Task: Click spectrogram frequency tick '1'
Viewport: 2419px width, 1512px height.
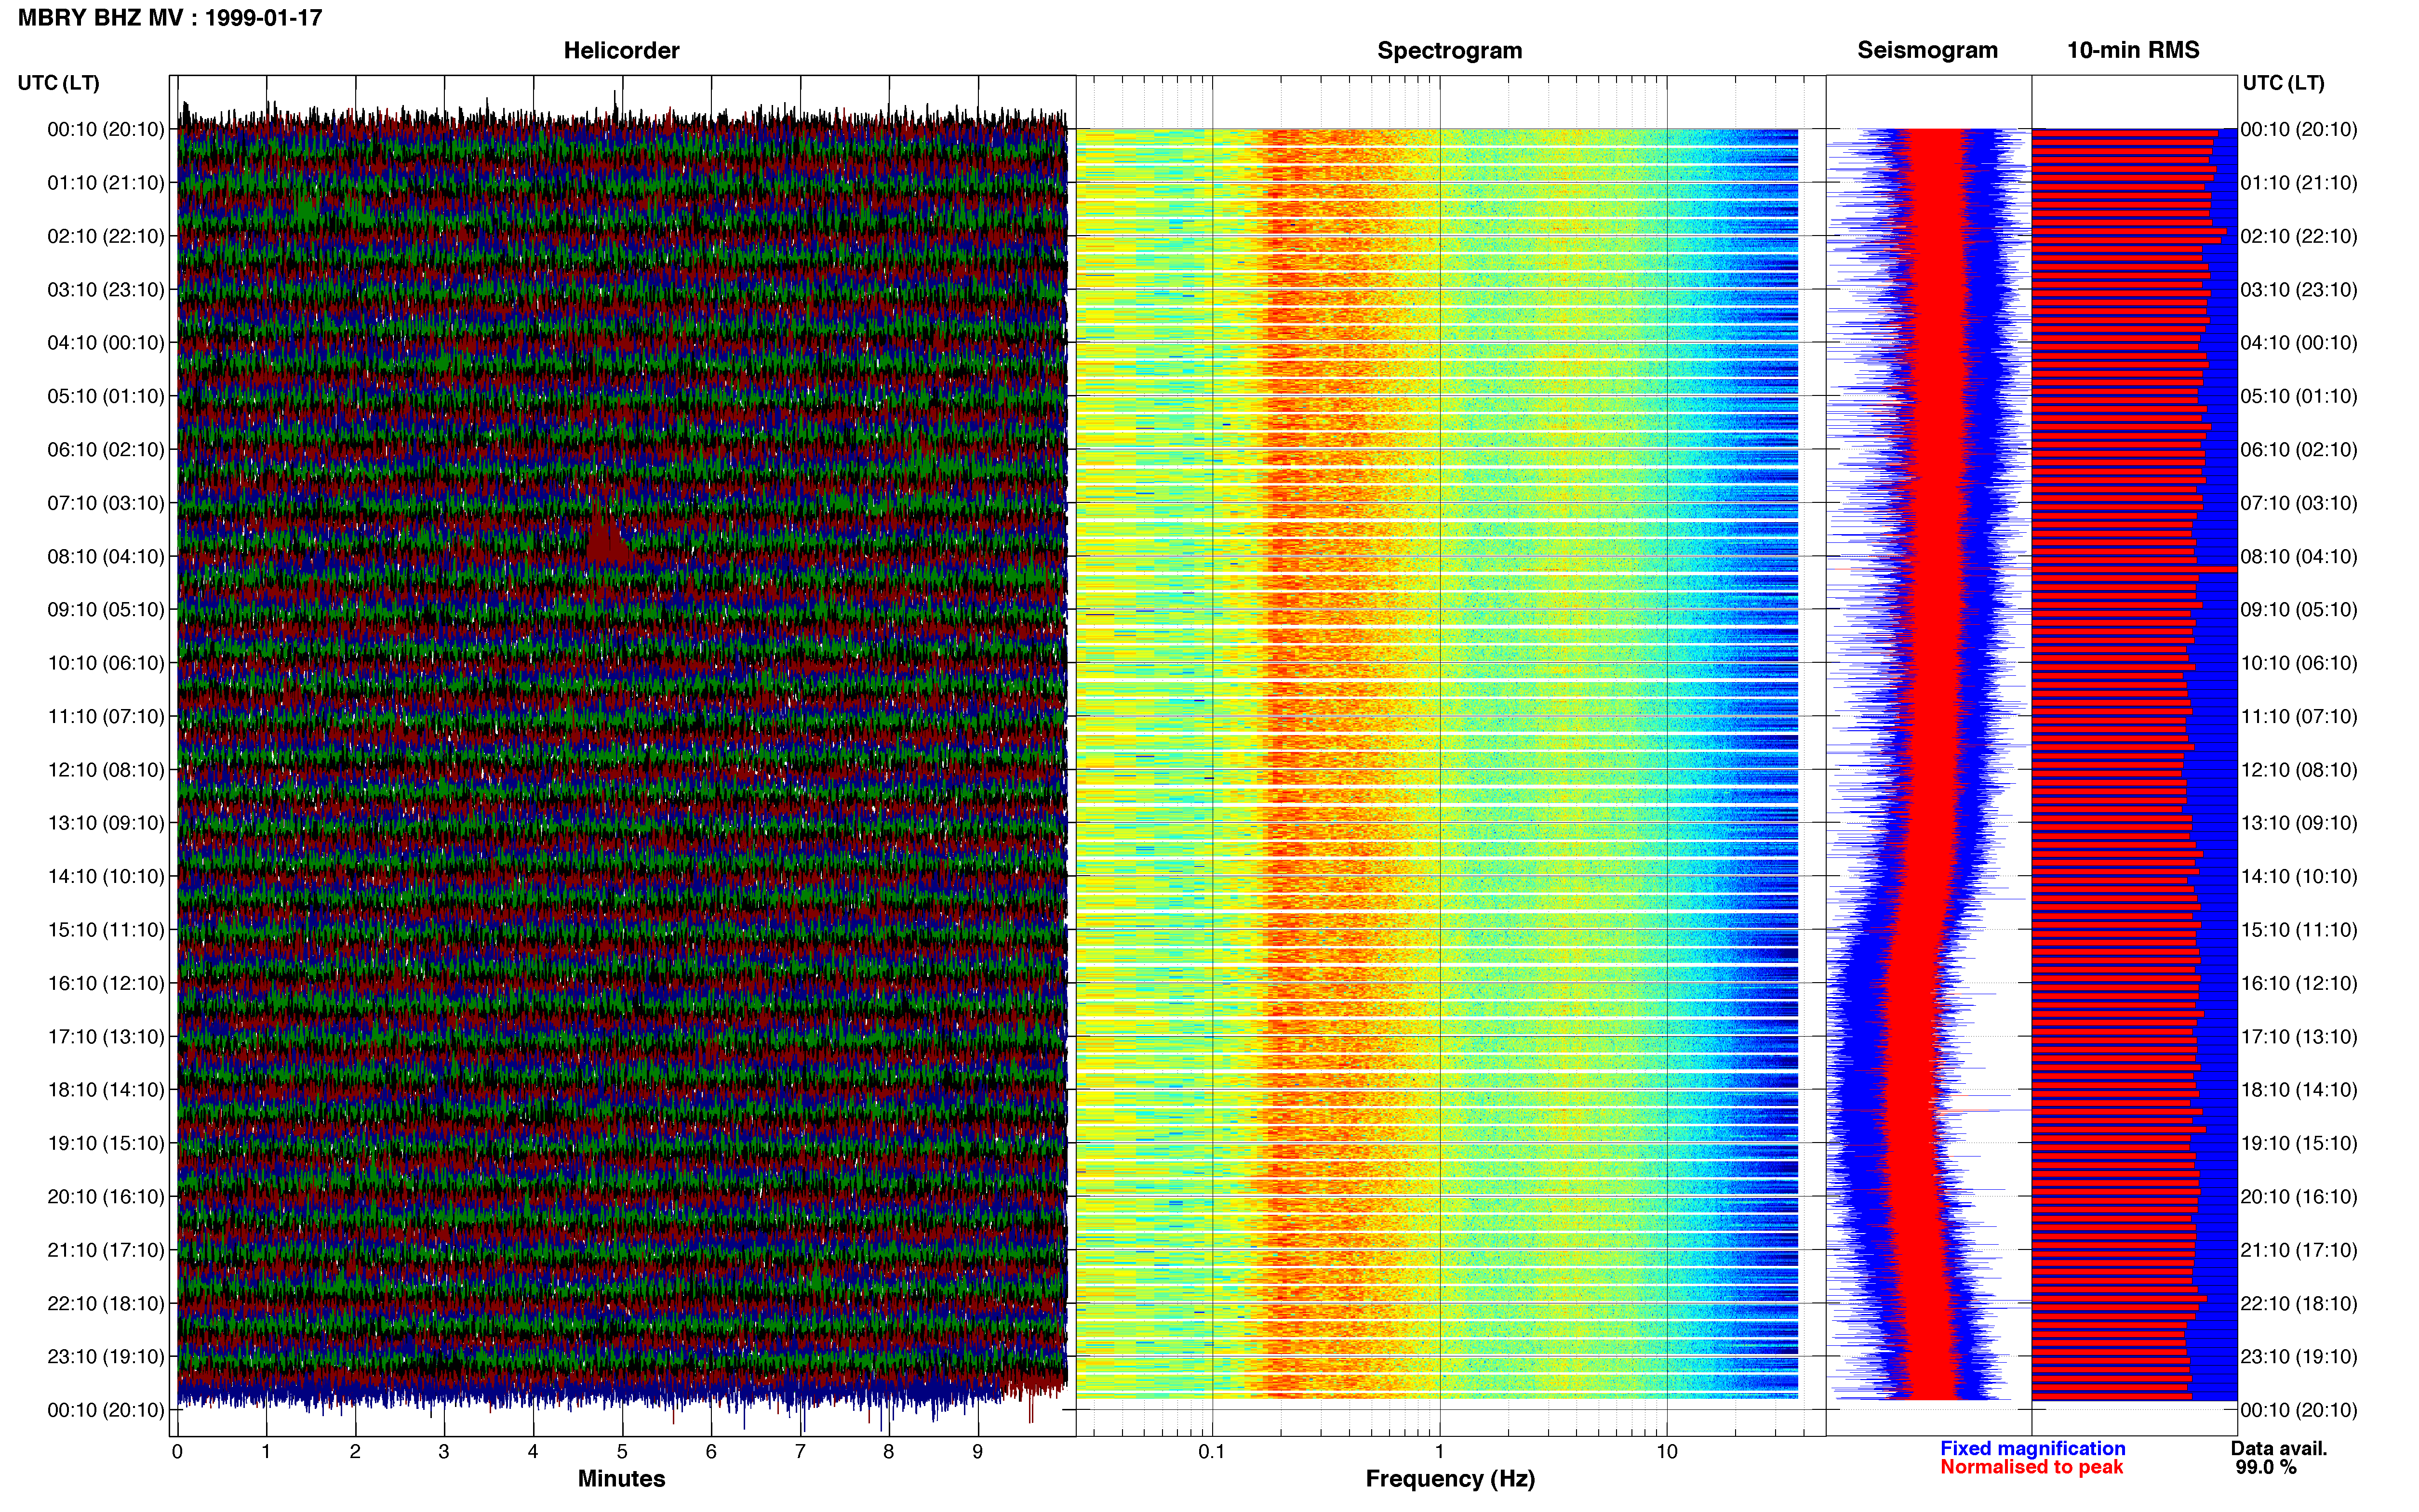Action: [x=1440, y=1452]
